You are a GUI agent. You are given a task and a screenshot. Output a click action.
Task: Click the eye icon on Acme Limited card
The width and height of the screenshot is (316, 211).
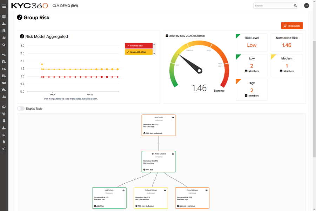coord(173,154)
